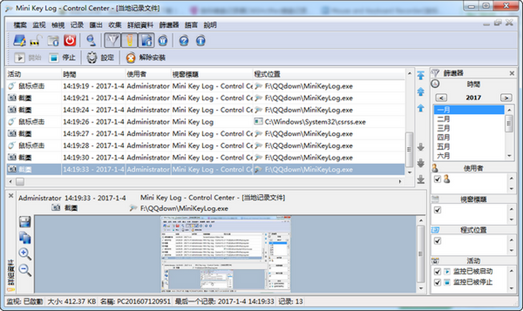Open the magnifier search tool in toolbar

(91, 41)
